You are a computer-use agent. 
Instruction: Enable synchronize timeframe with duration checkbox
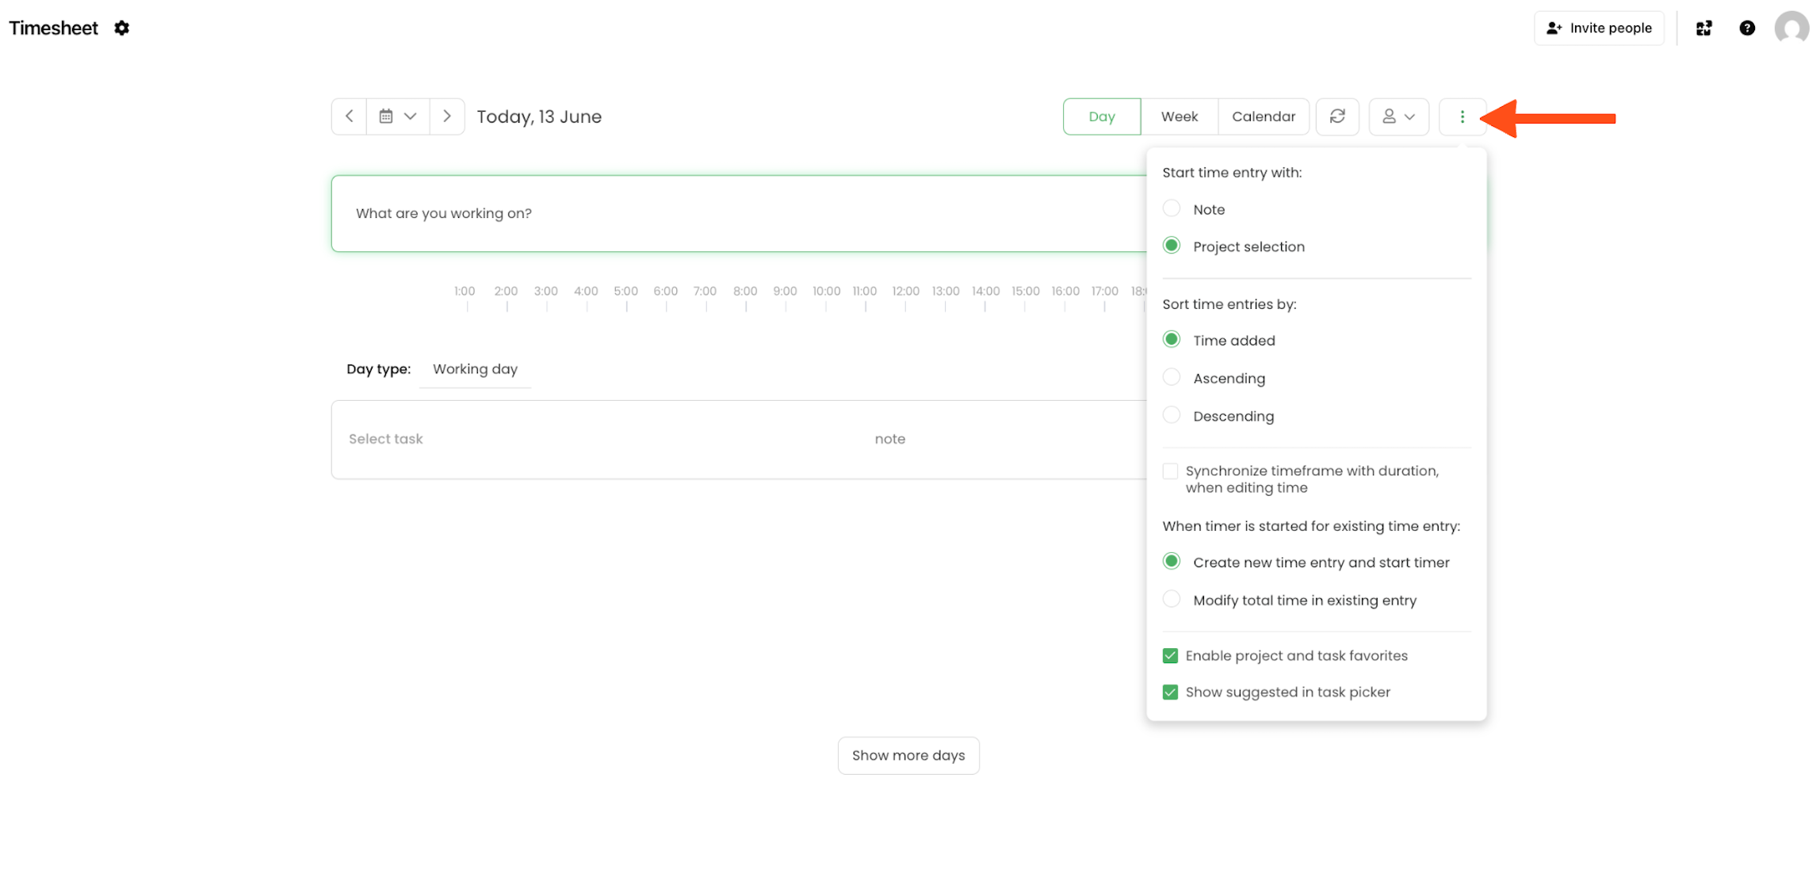1170,471
